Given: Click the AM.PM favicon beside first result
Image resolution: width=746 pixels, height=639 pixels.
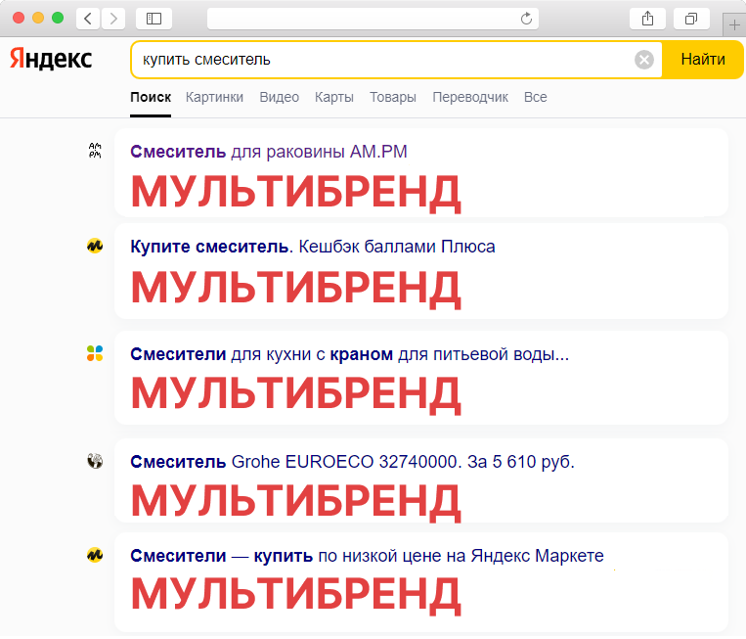Looking at the screenshot, I should 95,151.
